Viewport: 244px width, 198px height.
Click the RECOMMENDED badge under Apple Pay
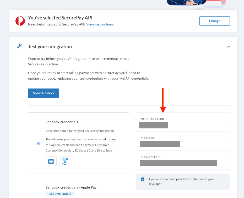[x=60, y=194]
